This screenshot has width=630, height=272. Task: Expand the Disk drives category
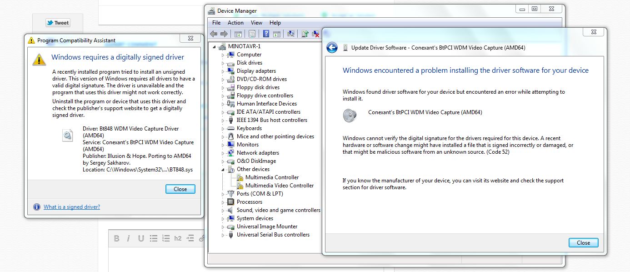(223, 63)
